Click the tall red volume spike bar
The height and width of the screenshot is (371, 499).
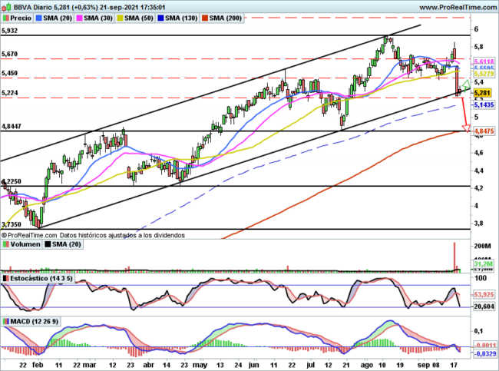(x=454, y=257)
